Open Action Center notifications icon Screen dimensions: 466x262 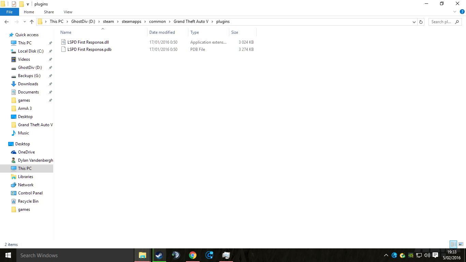435,255
